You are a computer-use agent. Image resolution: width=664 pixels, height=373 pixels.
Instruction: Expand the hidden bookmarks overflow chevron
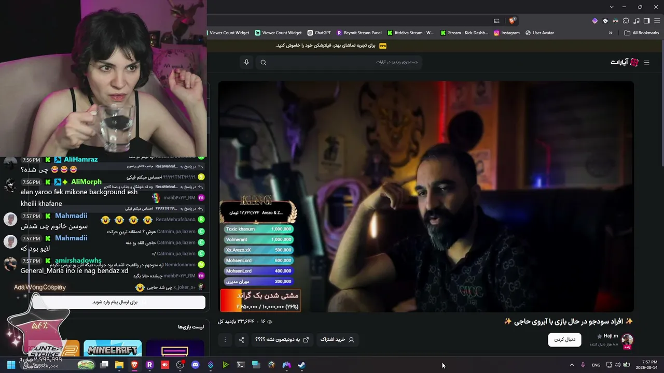tap(611, 33)
